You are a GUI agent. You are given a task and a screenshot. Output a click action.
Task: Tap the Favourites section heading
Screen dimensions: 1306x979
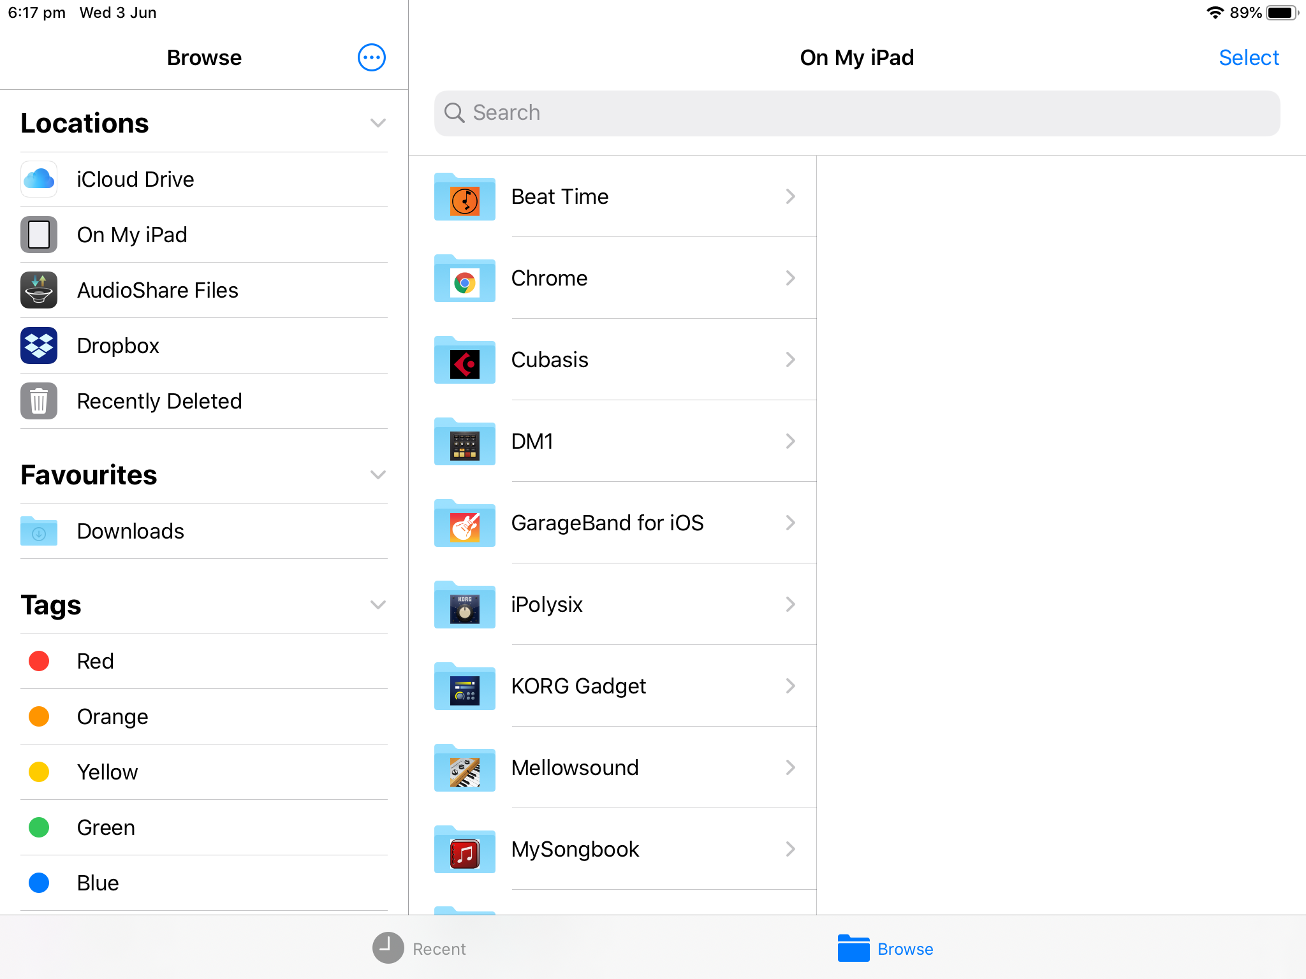point(89,475)
